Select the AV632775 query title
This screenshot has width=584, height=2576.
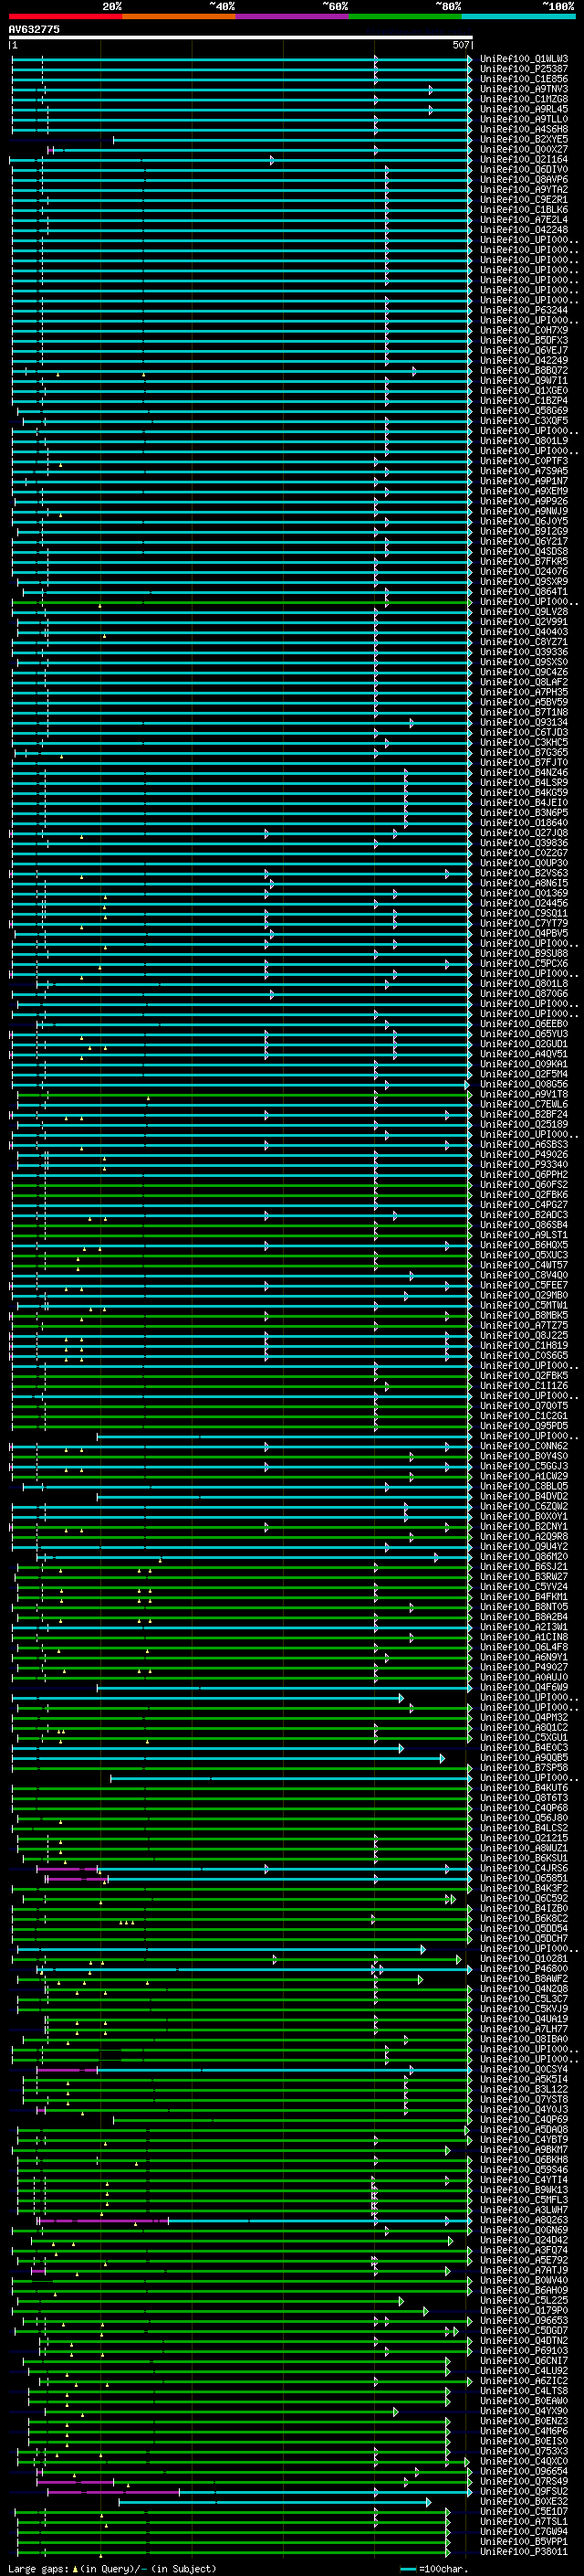[34, 30]
